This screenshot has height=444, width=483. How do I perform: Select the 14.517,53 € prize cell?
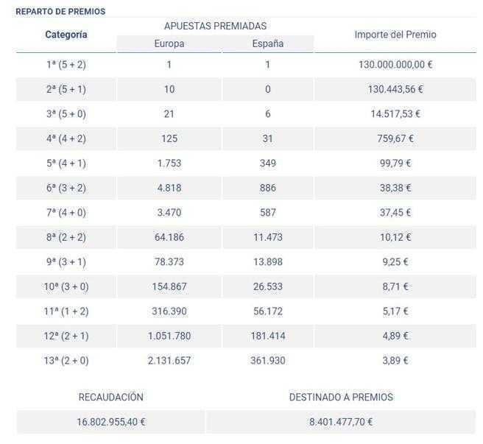(395, 114)
